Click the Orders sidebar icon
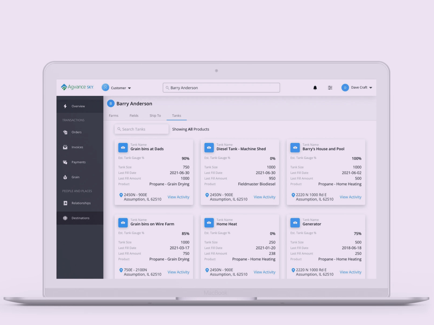 tap(65, 132)
